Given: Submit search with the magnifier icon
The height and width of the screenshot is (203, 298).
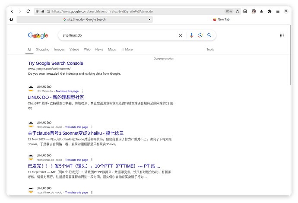Looking at the screenshot, I should (x=209, y=35).
